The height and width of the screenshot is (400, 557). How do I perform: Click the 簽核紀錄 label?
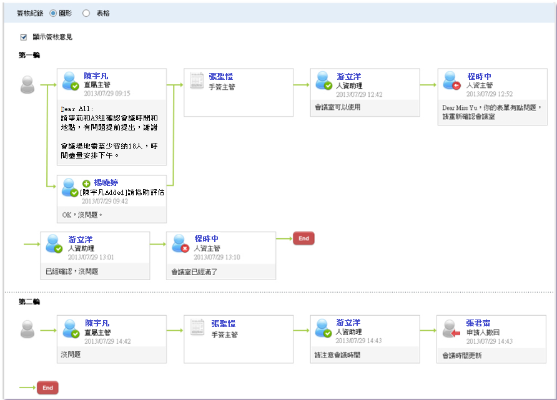[x=30, y=14]
